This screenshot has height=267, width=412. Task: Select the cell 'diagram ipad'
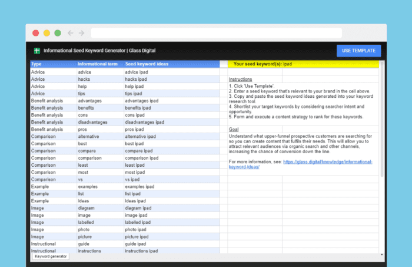click(172, 208)
